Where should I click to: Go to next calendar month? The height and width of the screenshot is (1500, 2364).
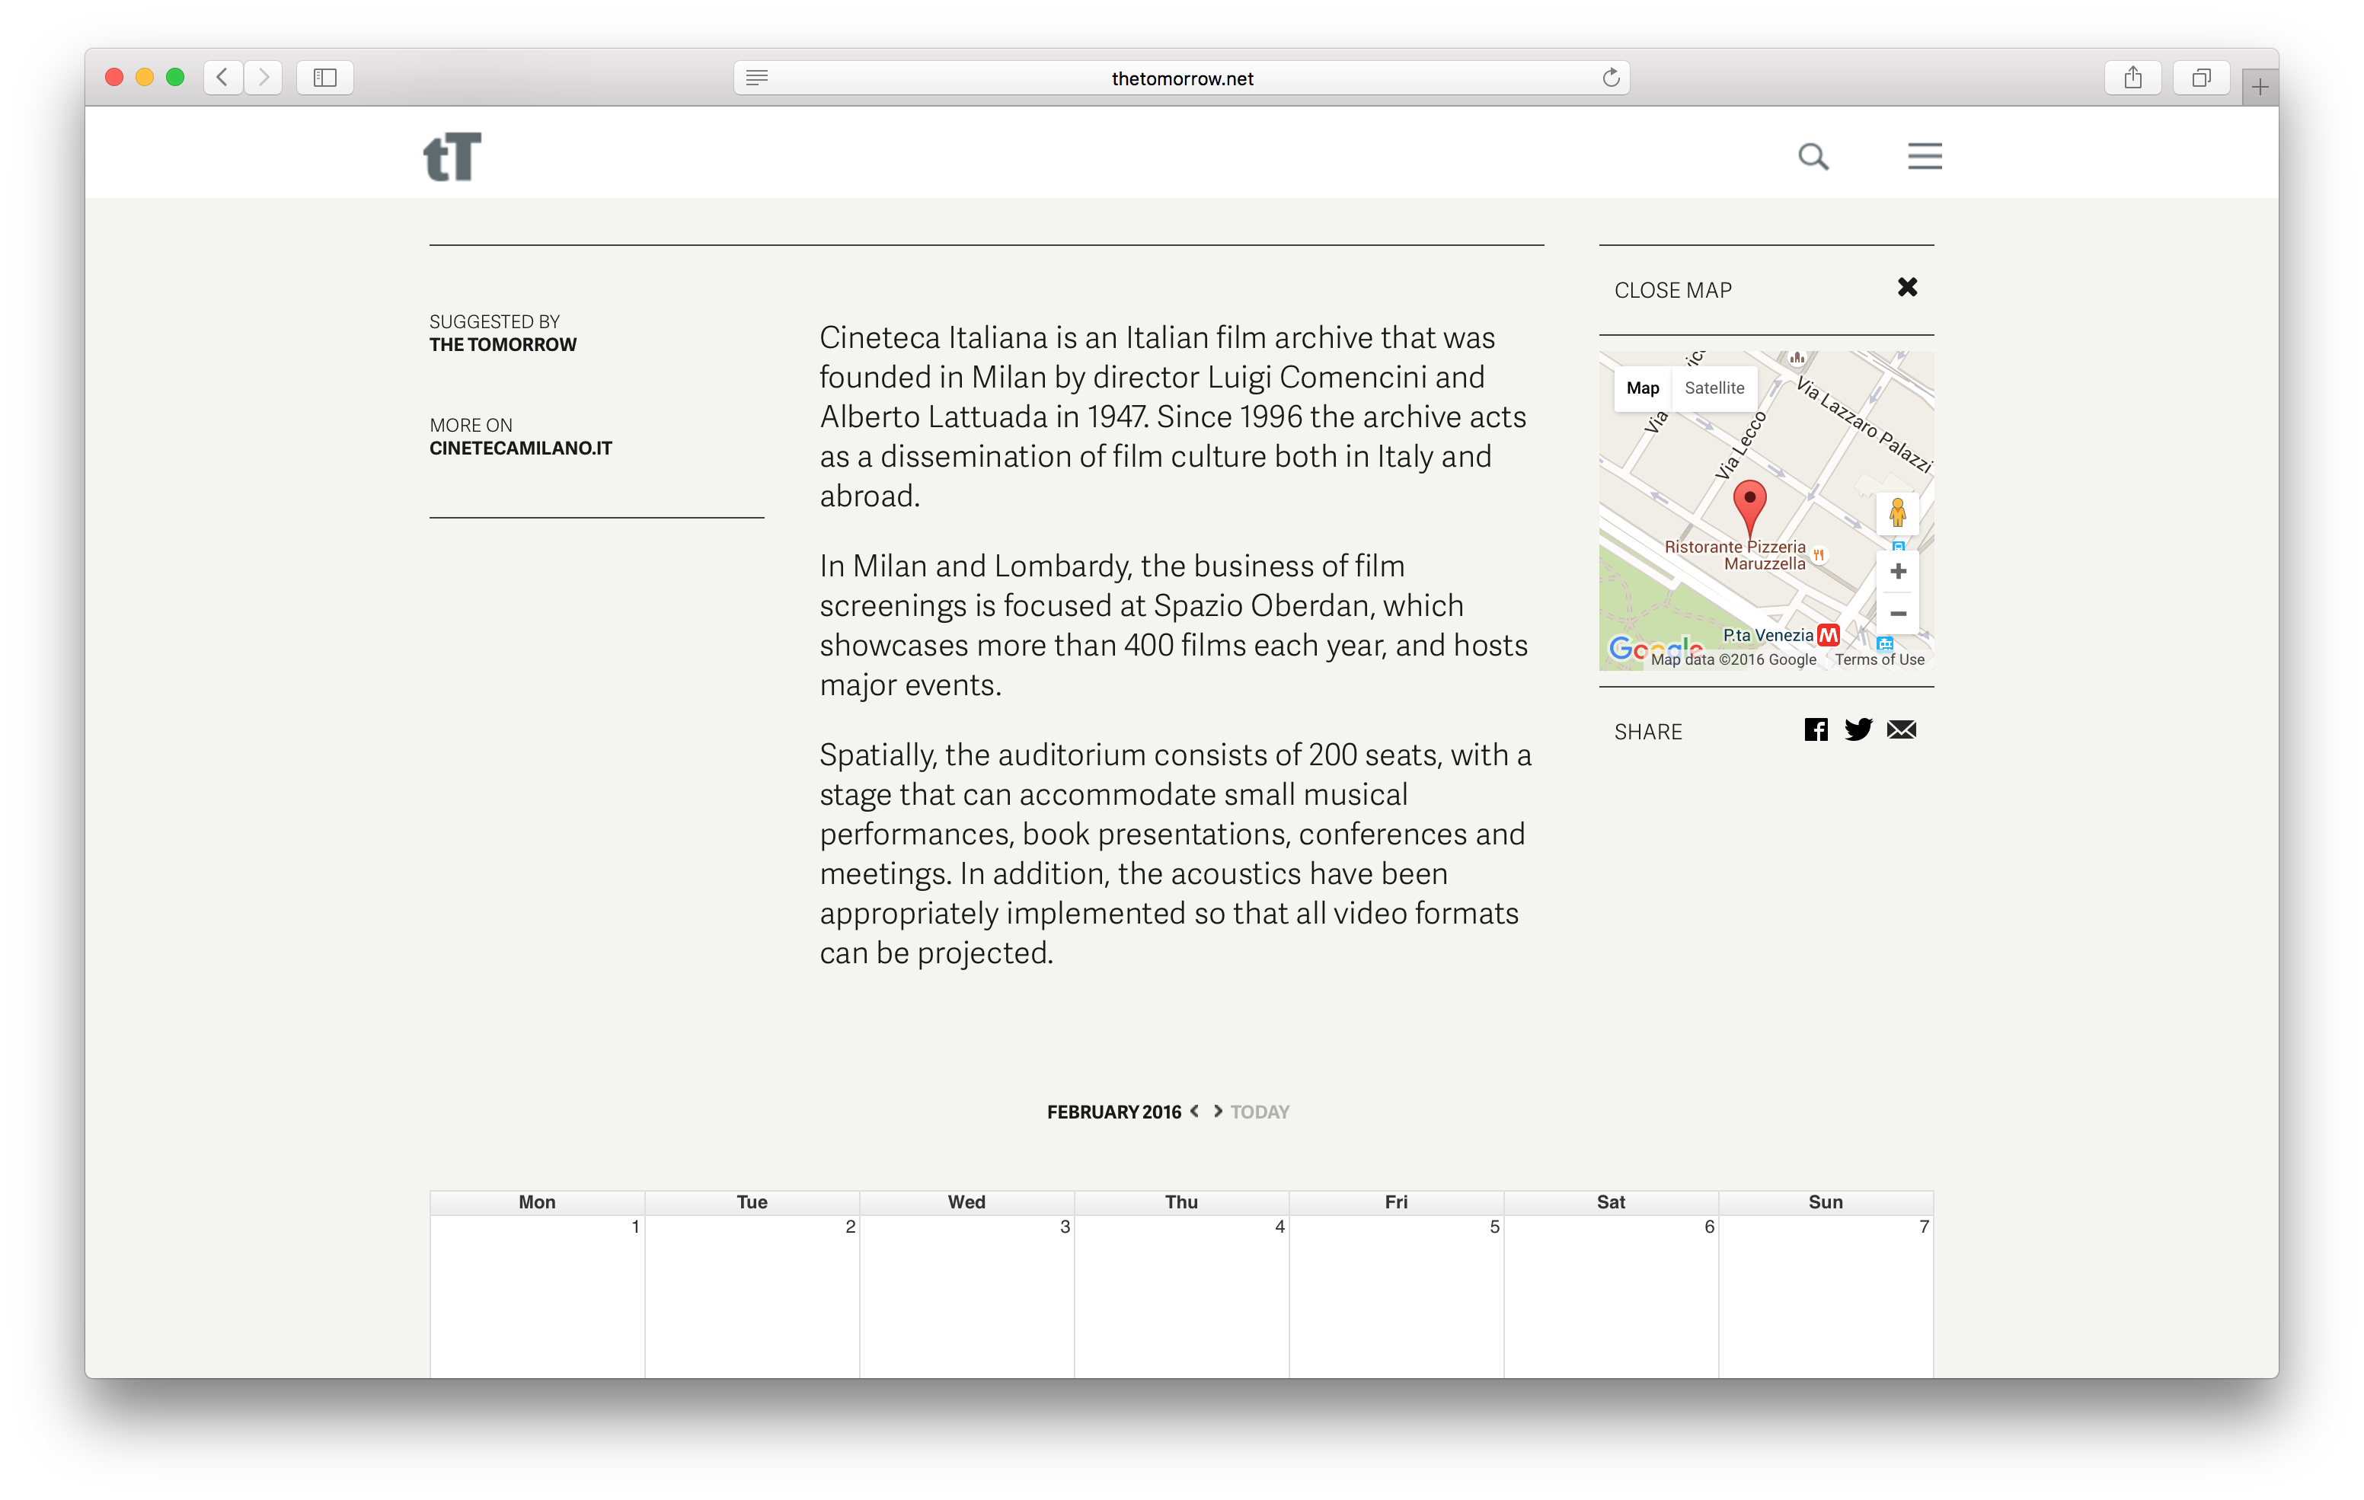[1217, 1111]
